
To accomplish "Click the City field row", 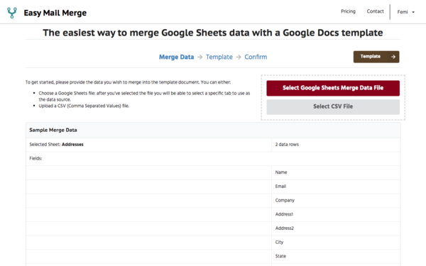I will click(x=213, y=243).
